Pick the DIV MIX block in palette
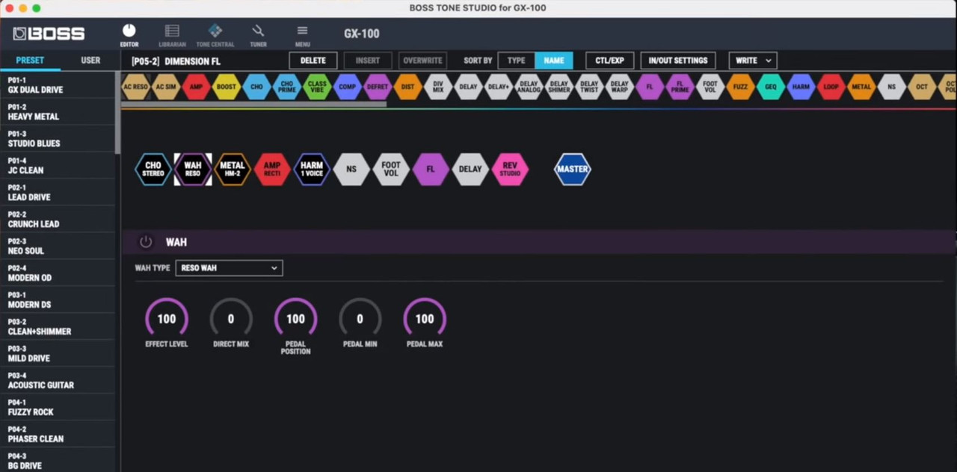The image size is (957, 472). pyautogui.click(x=438, y=87)
